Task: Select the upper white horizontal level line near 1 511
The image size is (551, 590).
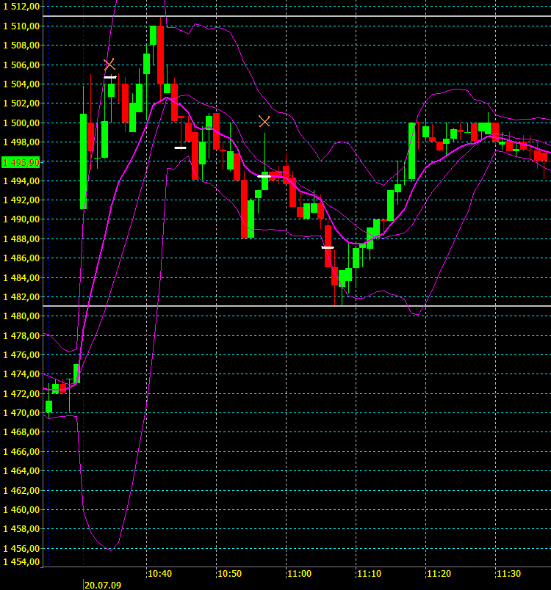Action: [x=297, y=16]
